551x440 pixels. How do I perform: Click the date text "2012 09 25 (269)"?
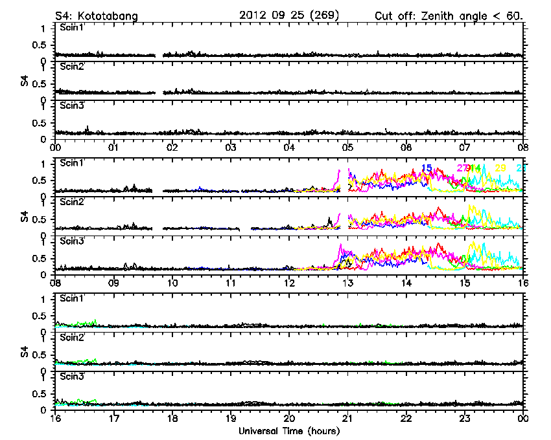pos(289,16)
